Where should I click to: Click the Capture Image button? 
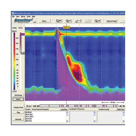[112, 21]
